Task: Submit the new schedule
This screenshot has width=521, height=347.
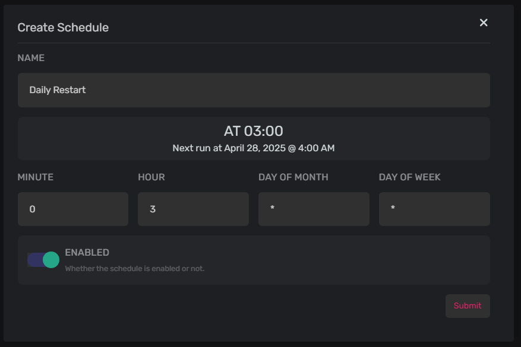Action: pyautogui.click(x=468, y=306)
